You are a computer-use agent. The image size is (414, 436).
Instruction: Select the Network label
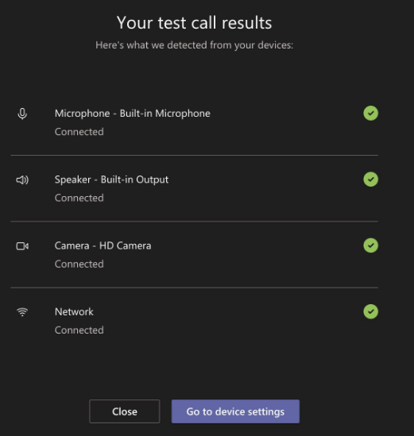point(74,311)
